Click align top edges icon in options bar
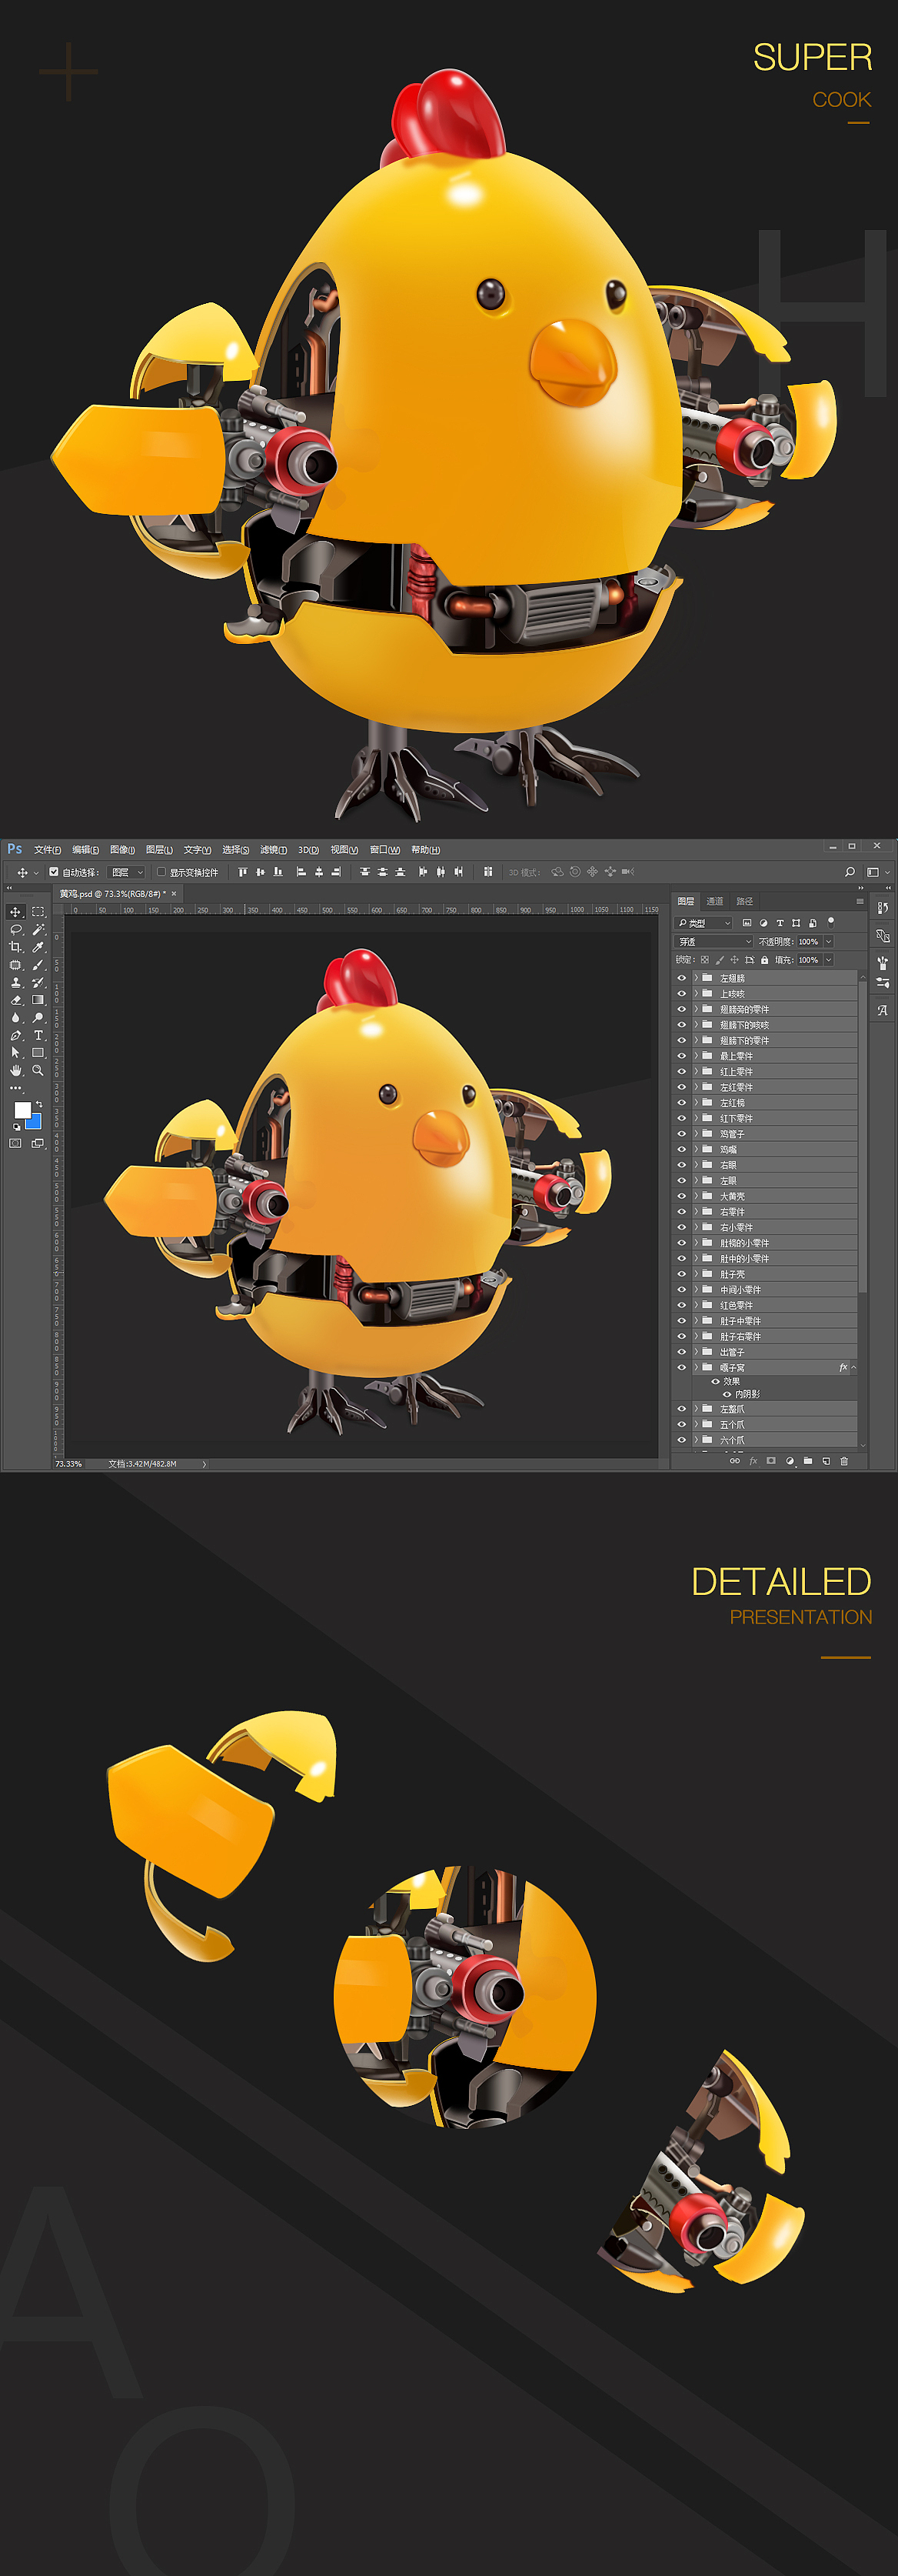 243,872
